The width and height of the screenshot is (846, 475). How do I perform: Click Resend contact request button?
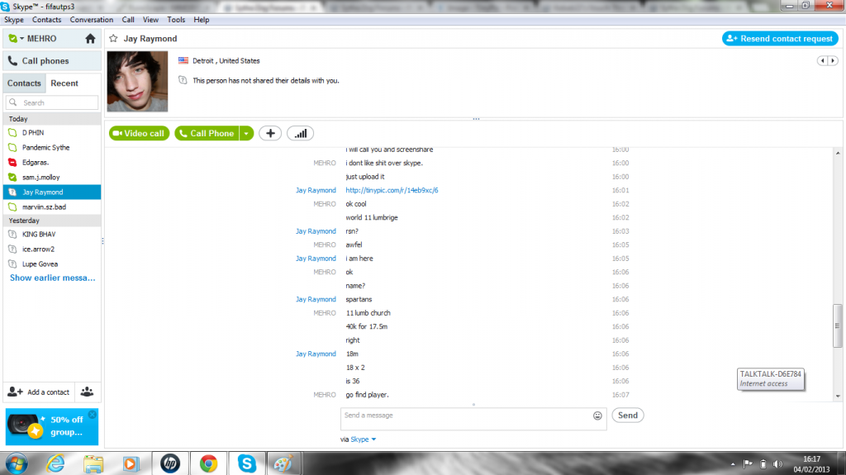tap(780, 38)
